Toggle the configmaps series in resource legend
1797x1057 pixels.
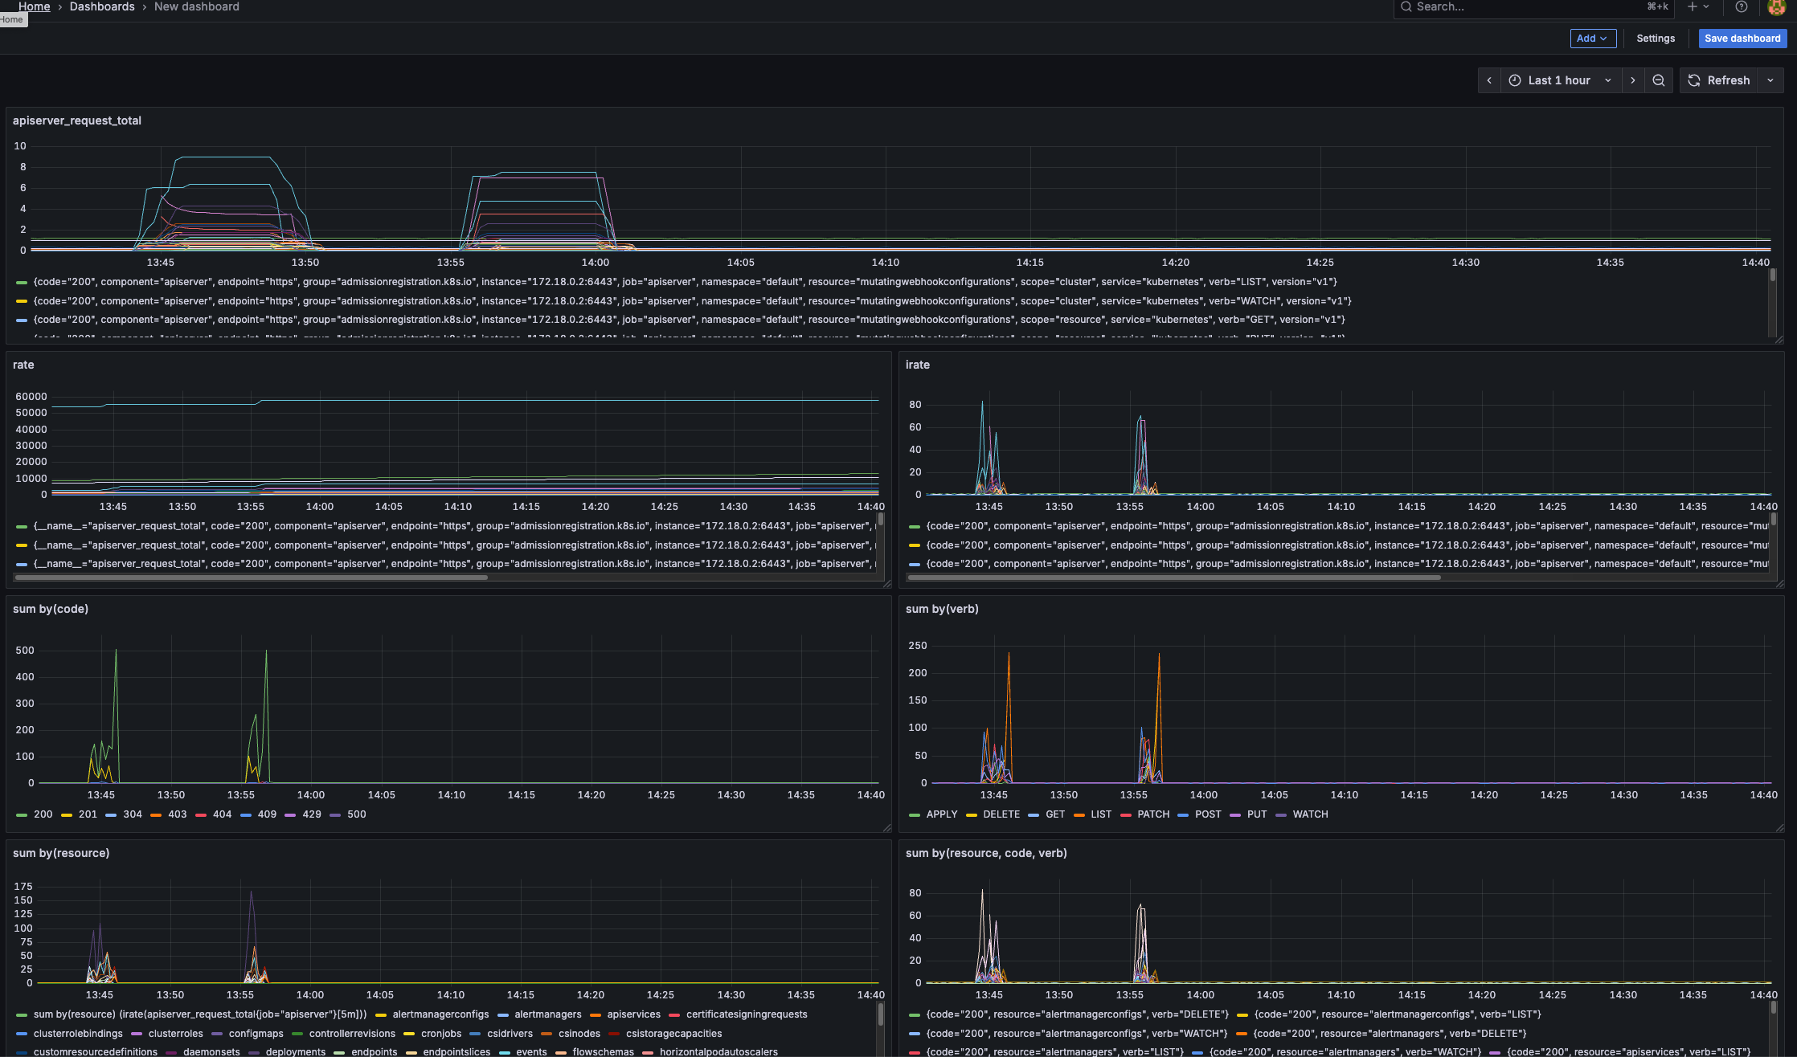pyautogui.click(x=256, y=1034)
